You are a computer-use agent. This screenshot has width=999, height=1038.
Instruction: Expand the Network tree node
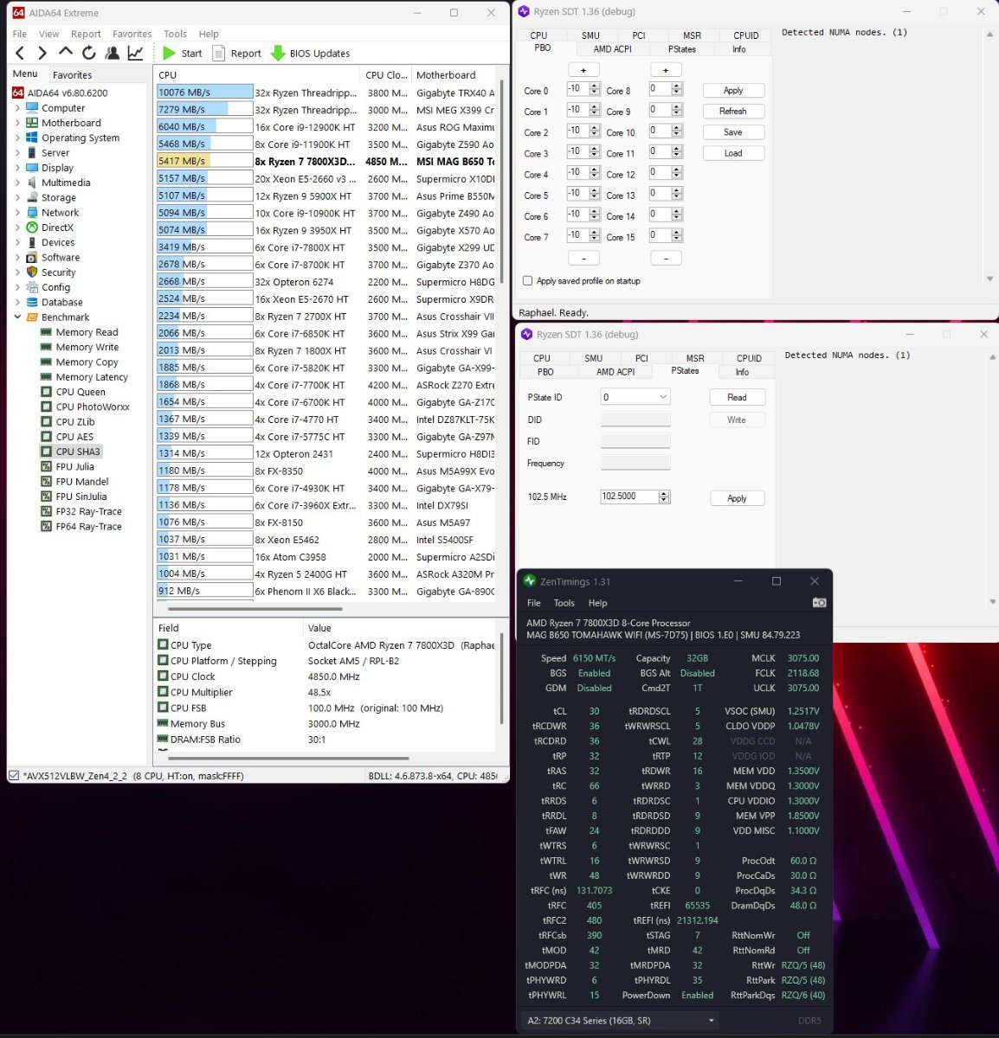17,213
